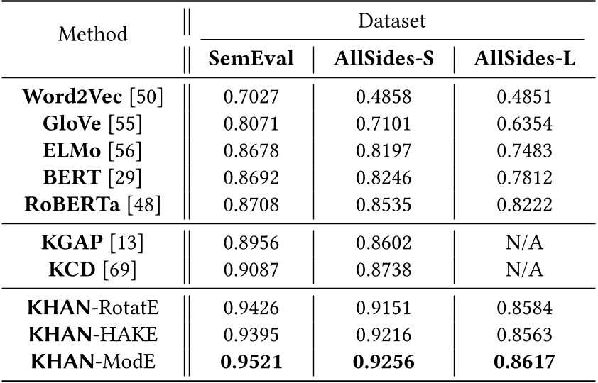The width and height of the screenshot is (598, 383).
Task: Click the bold 0.9521 SemEval value
Action: tap(251, 360)
